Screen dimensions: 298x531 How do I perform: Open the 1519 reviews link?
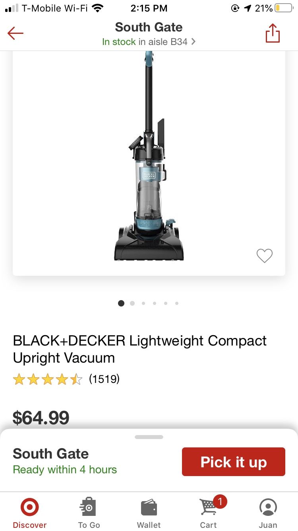pos(104,379)
